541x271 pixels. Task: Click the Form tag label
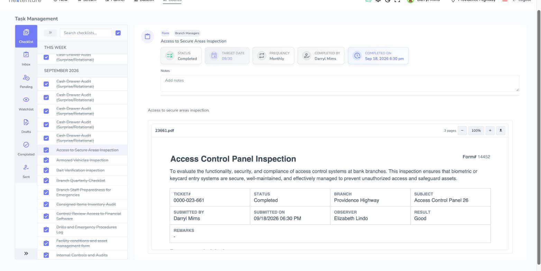(165, 33)
